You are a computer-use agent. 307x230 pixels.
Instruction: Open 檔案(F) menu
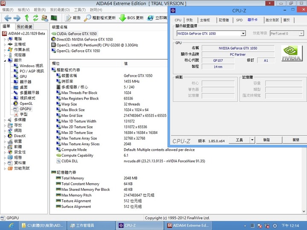8,10
